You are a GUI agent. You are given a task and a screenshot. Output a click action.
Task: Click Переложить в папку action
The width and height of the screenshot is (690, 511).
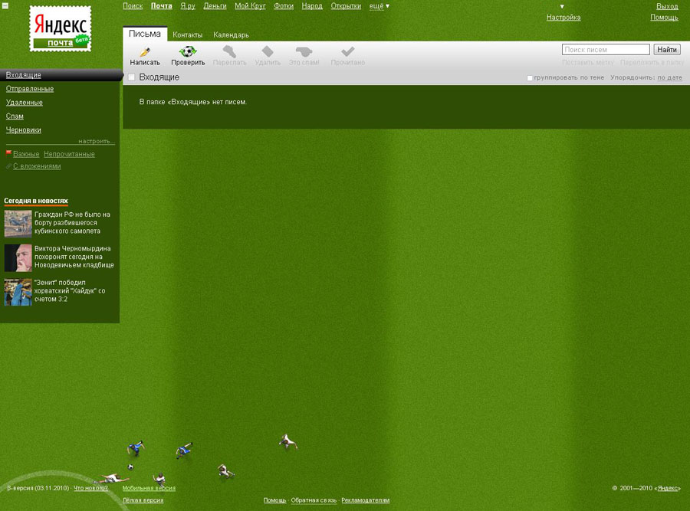[652, 63]
